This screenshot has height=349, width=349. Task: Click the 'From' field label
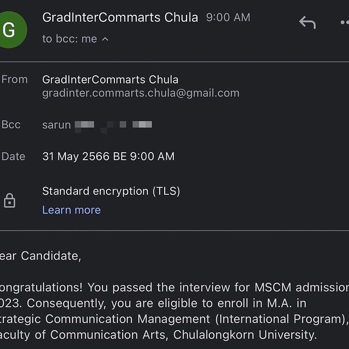pos(15,80)
